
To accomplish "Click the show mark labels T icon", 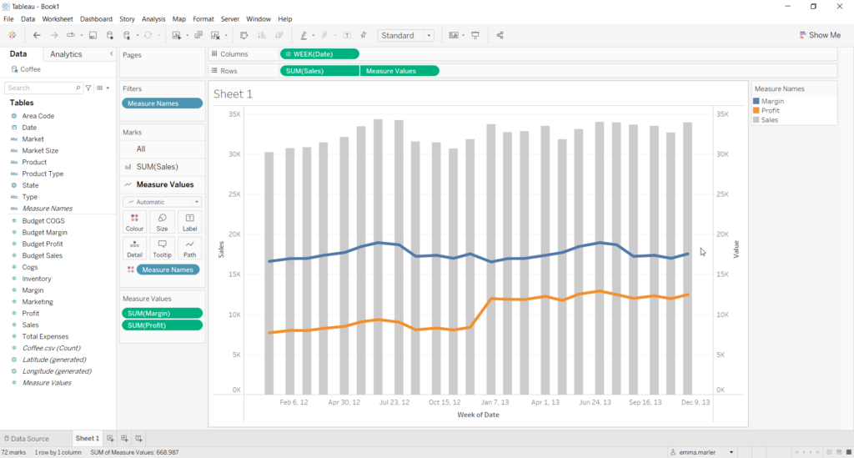I will pos(347,35).
